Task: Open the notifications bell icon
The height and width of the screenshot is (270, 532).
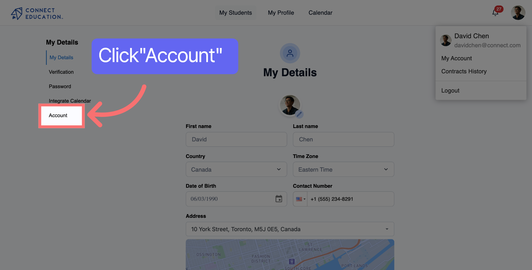Action: point(495,13)
